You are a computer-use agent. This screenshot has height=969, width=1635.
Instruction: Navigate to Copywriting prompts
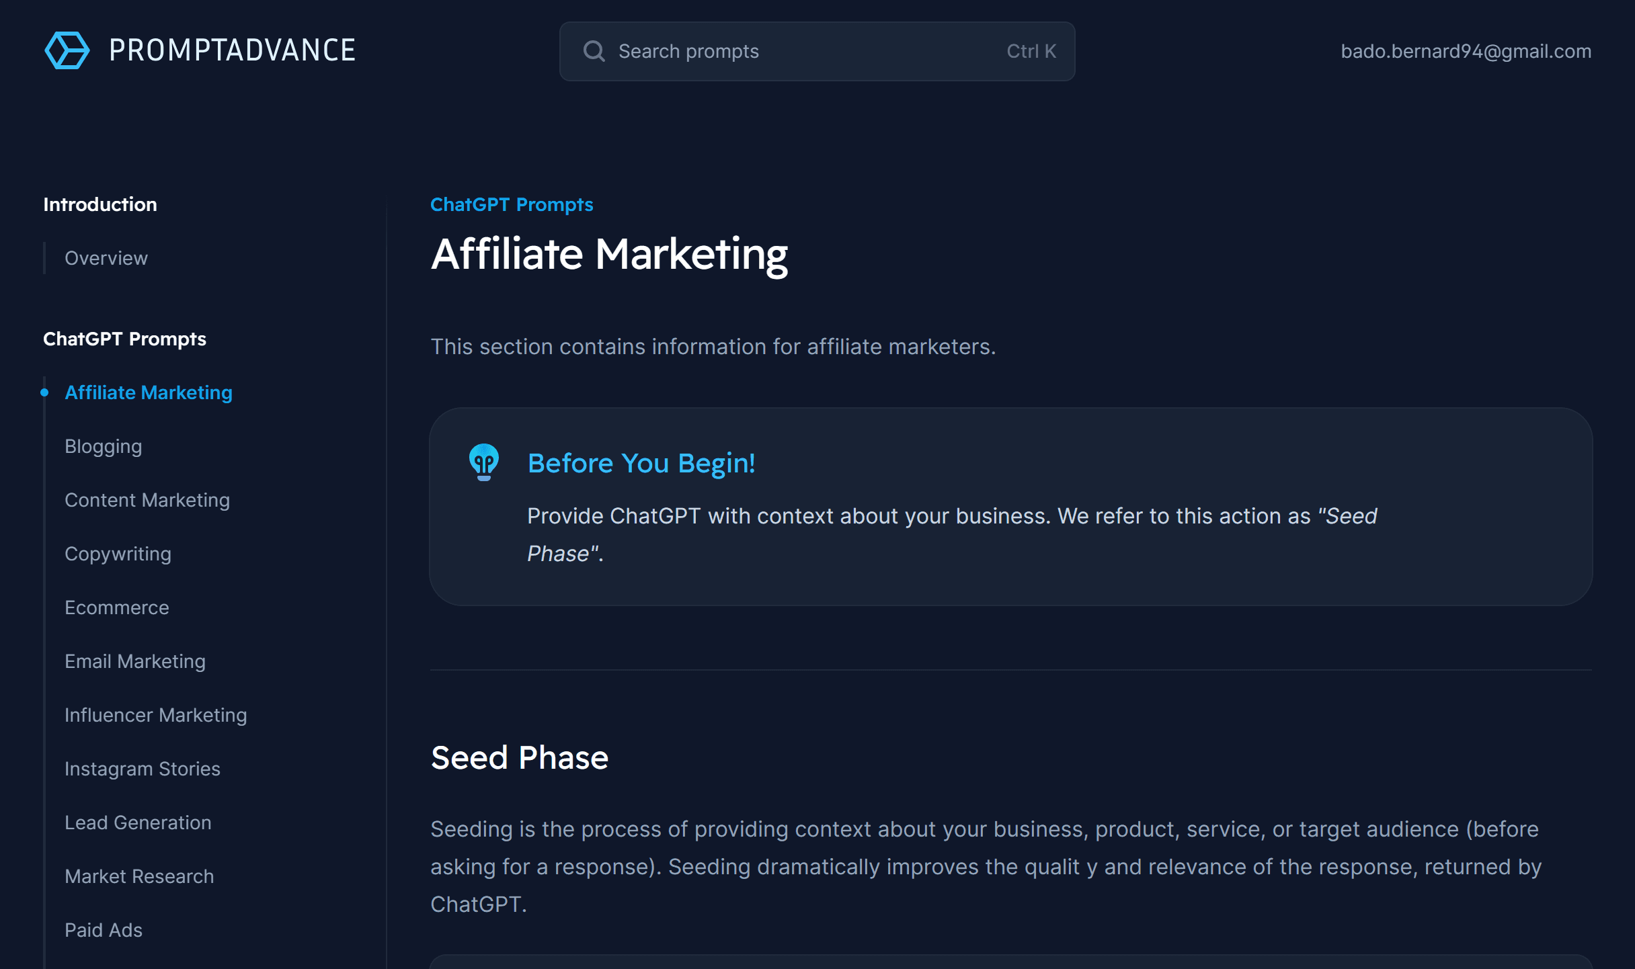click(118, 554)
